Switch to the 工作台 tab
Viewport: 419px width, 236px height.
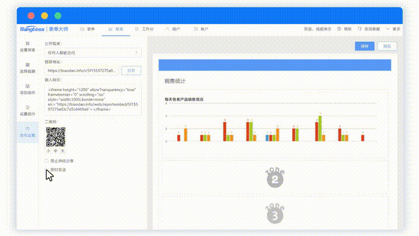point(144,29)
